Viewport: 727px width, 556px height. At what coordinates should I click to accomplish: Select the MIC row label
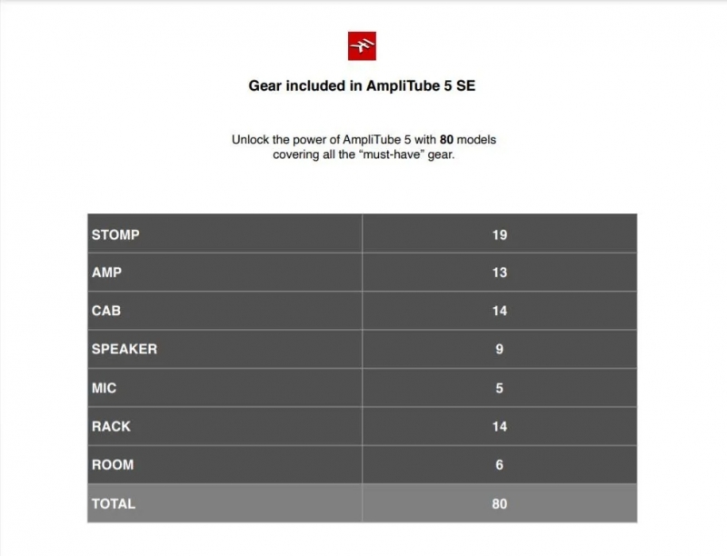104,388
